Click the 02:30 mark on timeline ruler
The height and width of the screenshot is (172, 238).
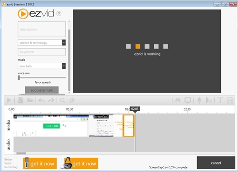[x=187, y=109]
